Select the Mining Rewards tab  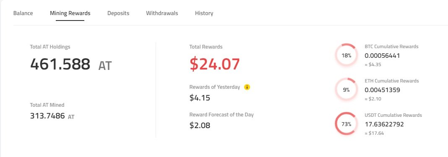[70, 13]
